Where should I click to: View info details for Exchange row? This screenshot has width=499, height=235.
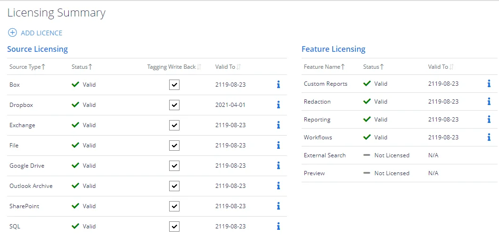pos(278,125)
